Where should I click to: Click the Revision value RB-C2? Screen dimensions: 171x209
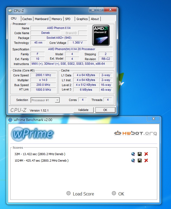pyautogui.click(x=106, y=59)
